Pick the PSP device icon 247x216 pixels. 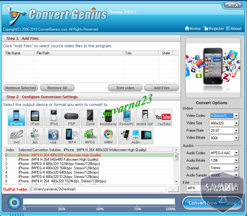71,117
